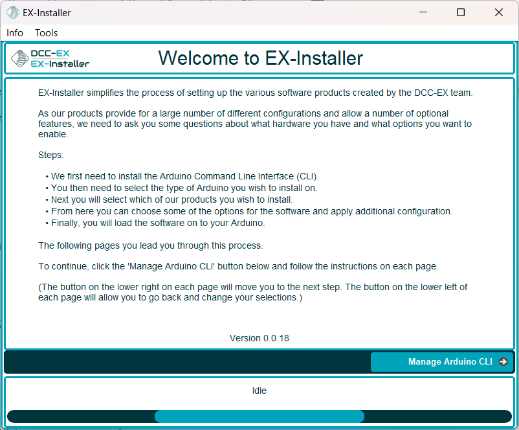This screenshot has height=430, width=519.
Task: Open the Info menu
Action: coord(15,33)
